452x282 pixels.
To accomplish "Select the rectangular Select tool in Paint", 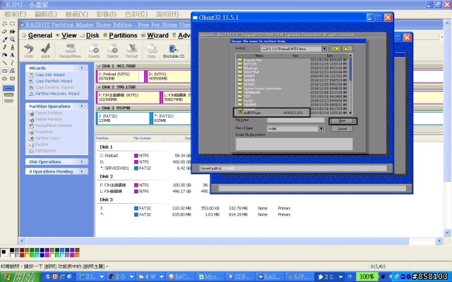I will (13, 23).
